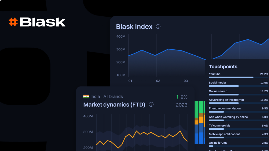Click the 01 x-axis label in Blask Index
Image resolution: width=269 pixels, height=151 pixels.
pyautogui.click(x=130, y=81)
